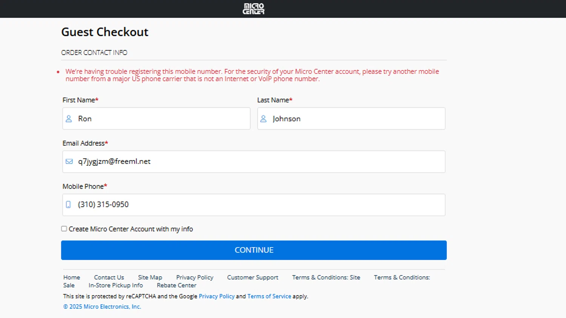Click the envelope icon in Email field
The image size is (566, 318).
click(x=69, y=162)
